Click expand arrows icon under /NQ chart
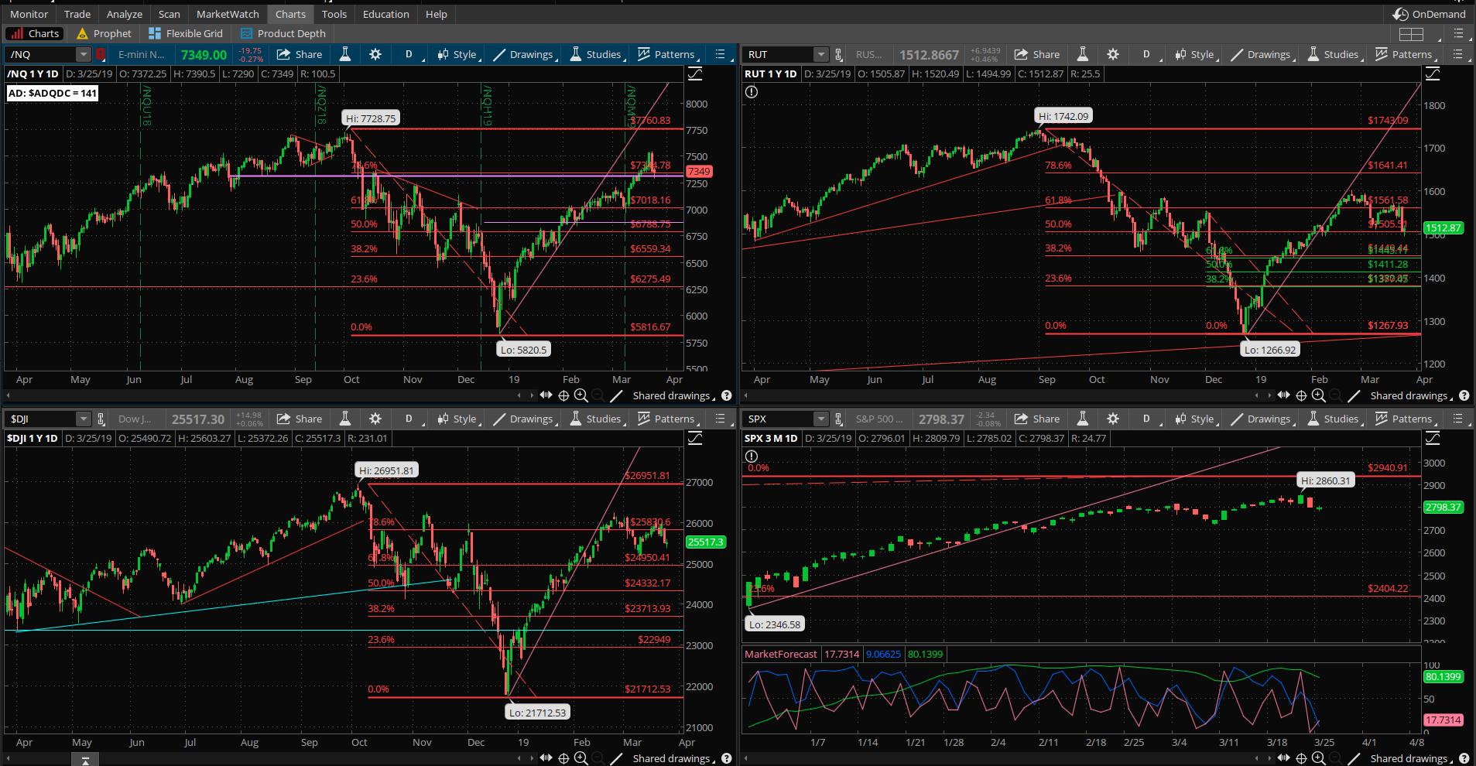 [x=546, y=395]
